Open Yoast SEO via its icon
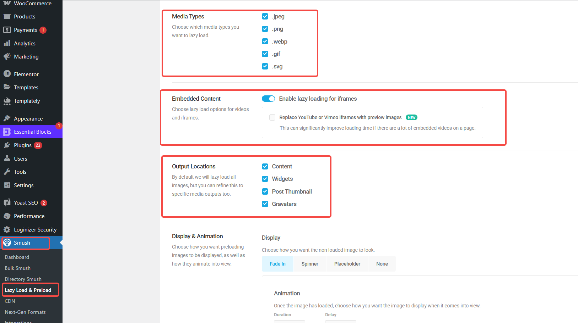The width and height of the screenshot is (578, 323). 7,202
